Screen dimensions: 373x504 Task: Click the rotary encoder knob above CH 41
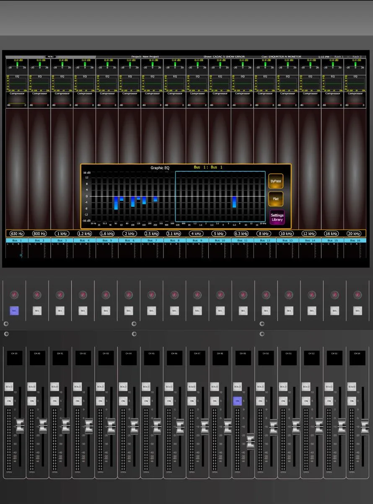pos(60,295)
